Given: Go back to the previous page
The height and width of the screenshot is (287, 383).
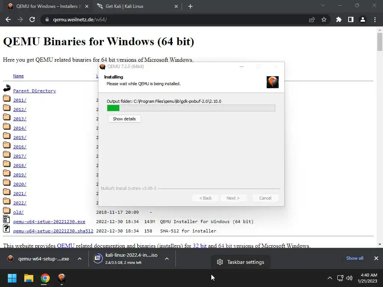Looking at the screenshot, I should tap(8, 19).
